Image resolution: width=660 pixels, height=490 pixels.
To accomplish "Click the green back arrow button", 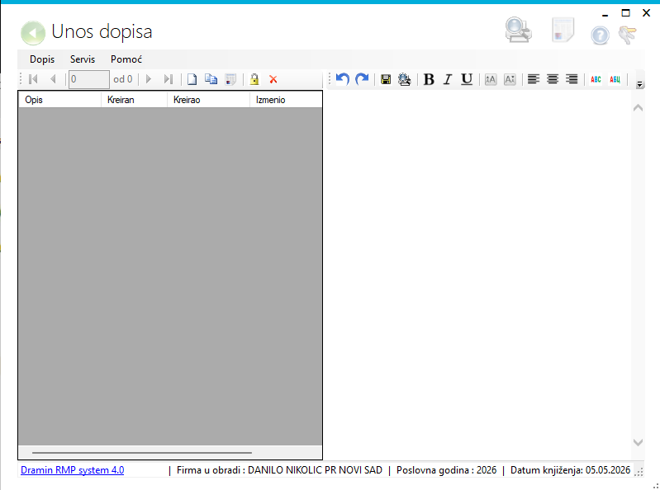I will click(x=33, y=33).
